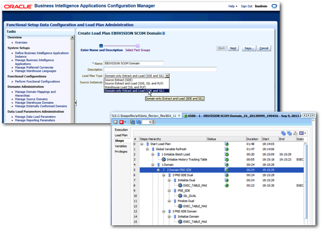Click the Next button

[233, 48]
